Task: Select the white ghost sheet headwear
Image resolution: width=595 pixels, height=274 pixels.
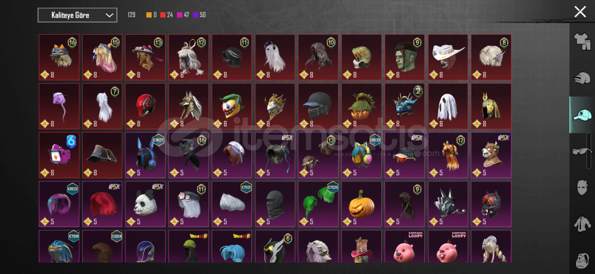Action: pyautogui.click(x=448, y=106)
